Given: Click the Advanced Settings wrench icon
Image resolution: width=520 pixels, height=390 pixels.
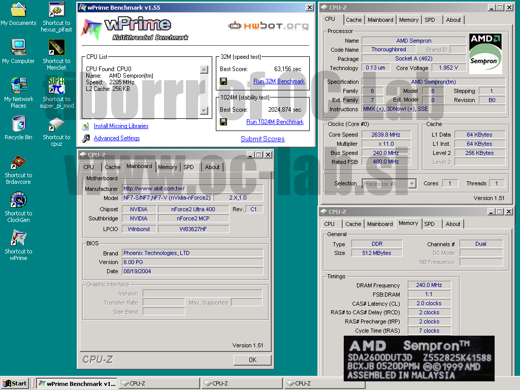Looking at the screenshot, I should [x=86, y=138].
